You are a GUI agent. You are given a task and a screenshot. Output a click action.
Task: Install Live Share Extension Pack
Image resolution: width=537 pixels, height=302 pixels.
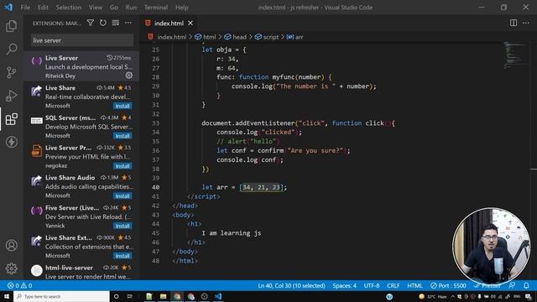(123, 256)
